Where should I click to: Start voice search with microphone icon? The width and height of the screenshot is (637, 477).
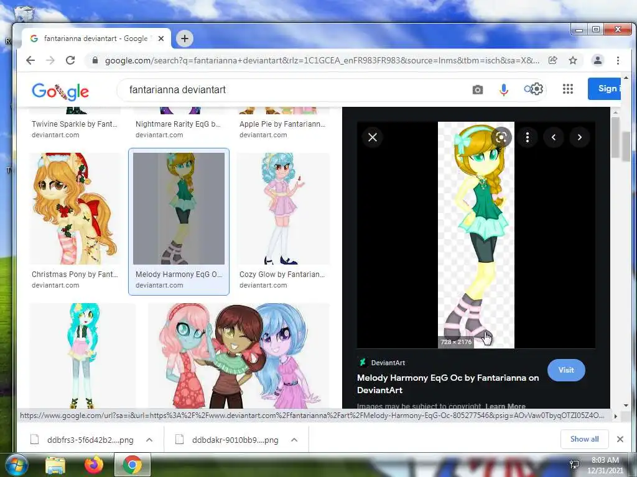[504, 89]
